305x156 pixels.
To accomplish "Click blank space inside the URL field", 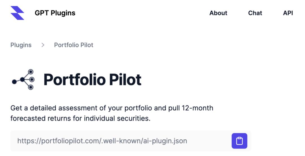I will point(209,141).
